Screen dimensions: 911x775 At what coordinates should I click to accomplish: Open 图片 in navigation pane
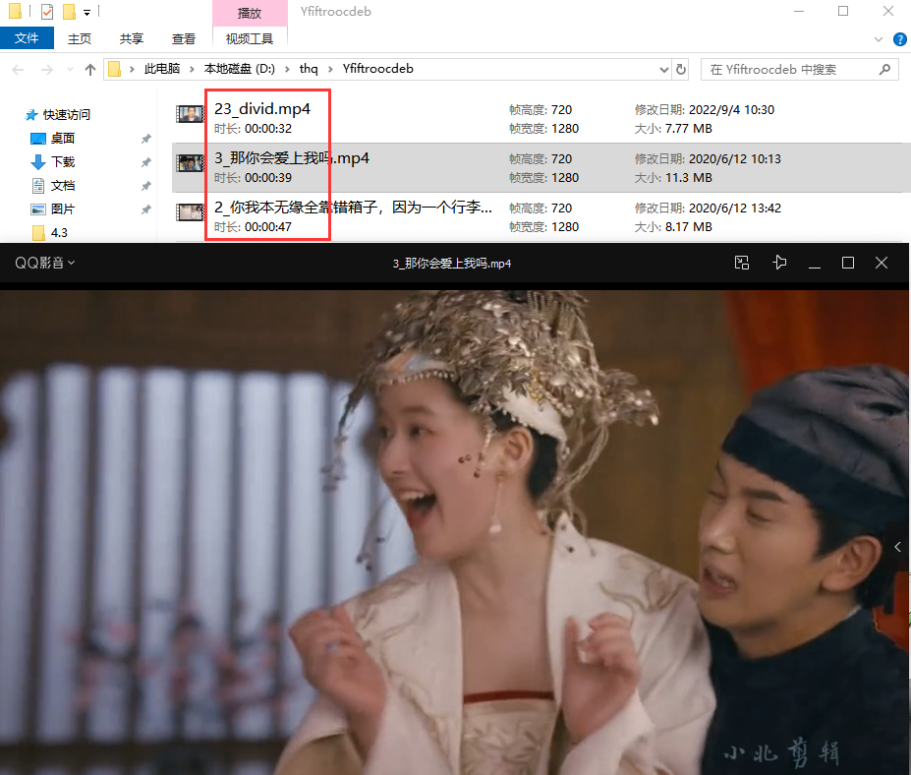(x=53, y=209)
